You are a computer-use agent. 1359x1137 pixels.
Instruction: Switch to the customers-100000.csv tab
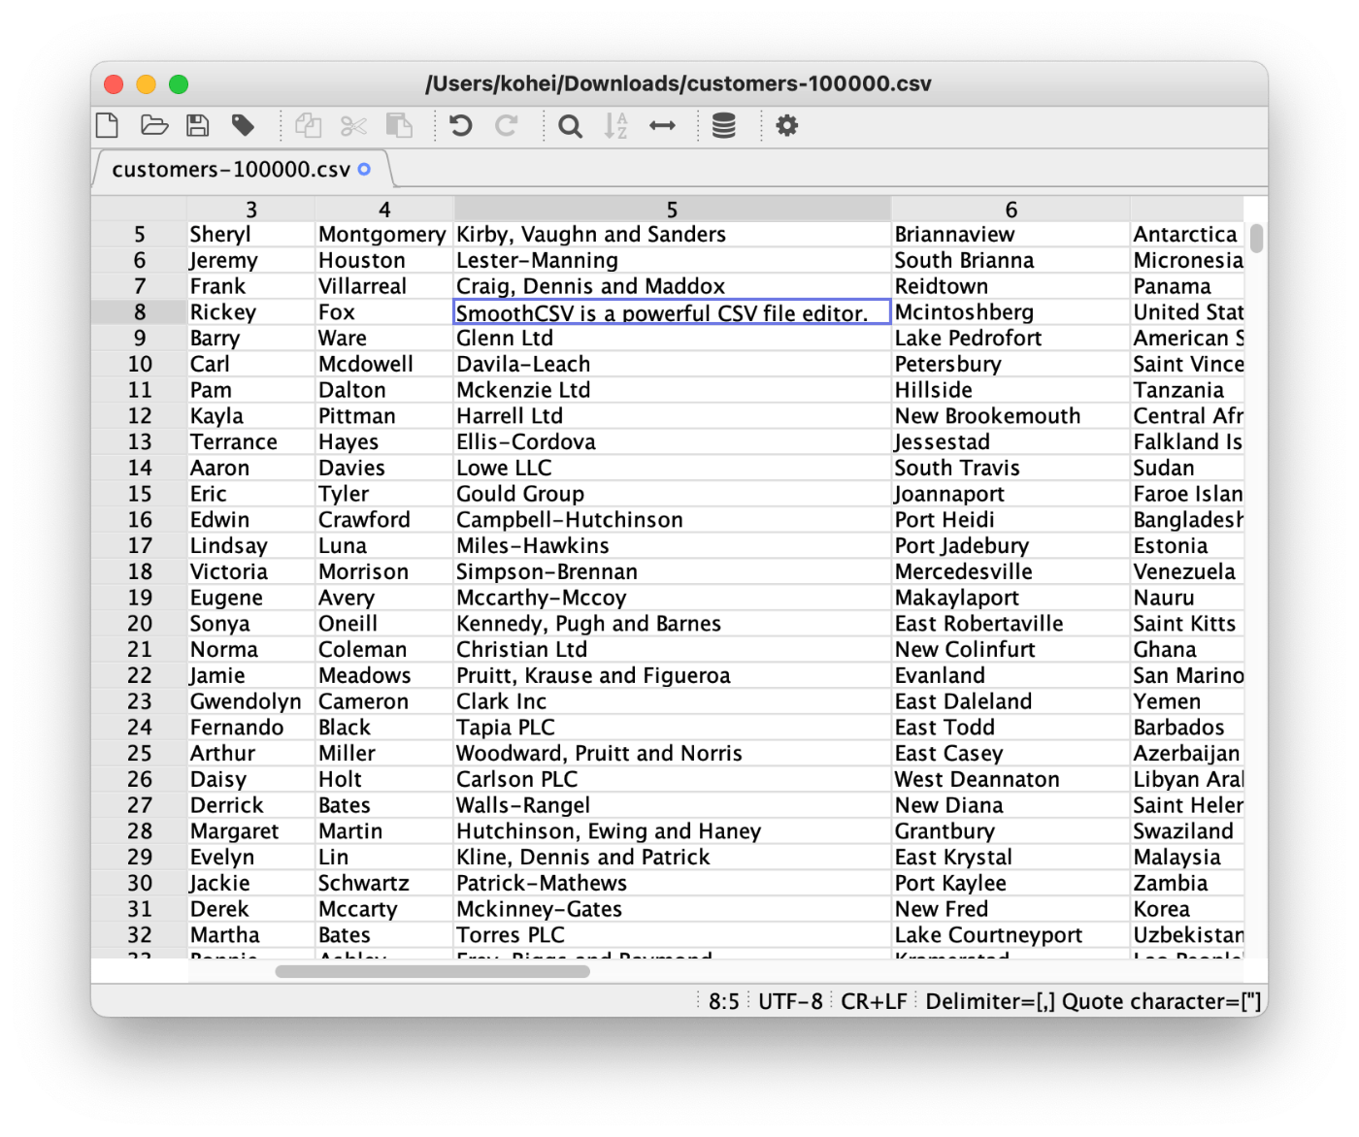[231, 170]
